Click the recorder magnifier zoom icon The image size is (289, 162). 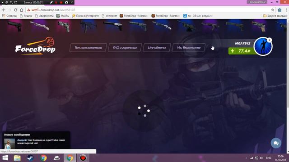click(11, 2)
